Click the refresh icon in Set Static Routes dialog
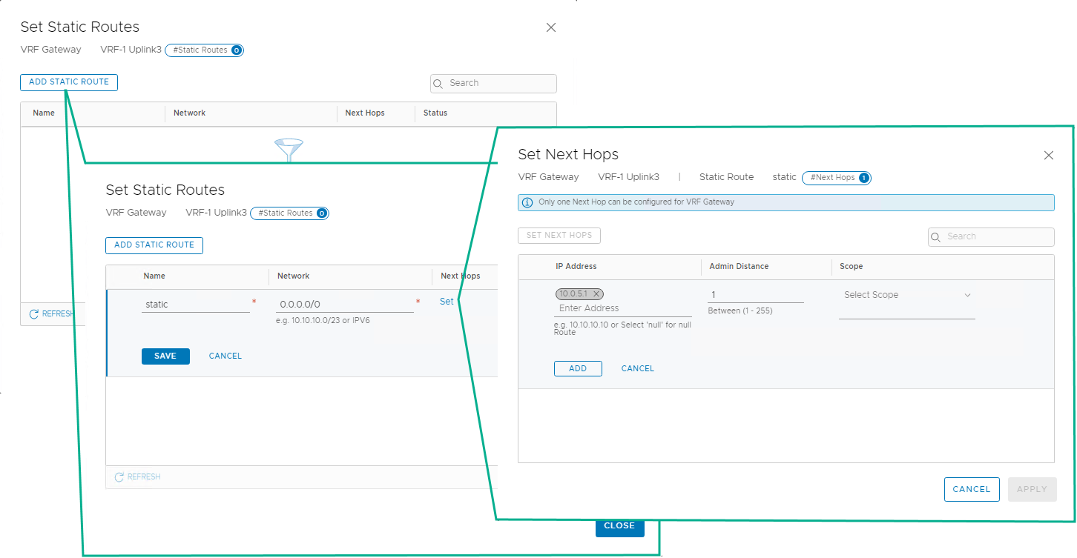Viewport: 1077px width, 558px height. (x=118, y=476)
